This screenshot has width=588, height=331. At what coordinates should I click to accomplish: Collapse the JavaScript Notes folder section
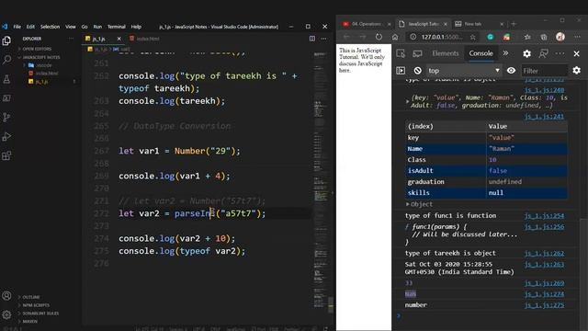click(x=40, y=57)
